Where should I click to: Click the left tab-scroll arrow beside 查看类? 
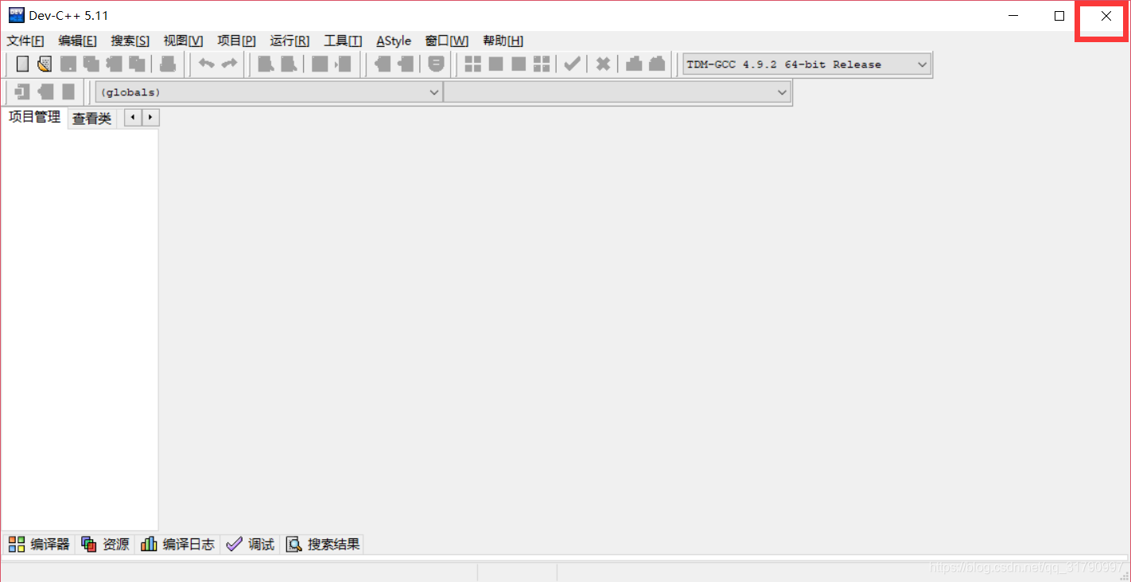pos(133,118)
